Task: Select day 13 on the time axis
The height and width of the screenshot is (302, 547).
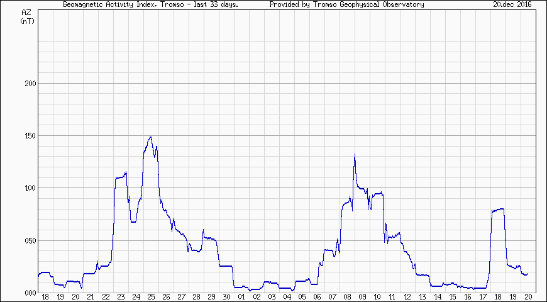Action: click(x=423, y=297)
